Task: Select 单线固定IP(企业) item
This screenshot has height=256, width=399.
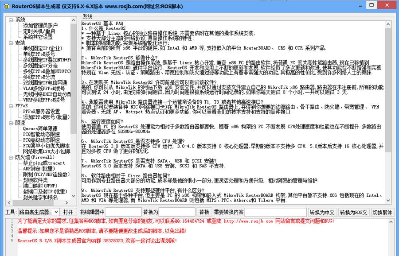Action: [x=43, y=48]
